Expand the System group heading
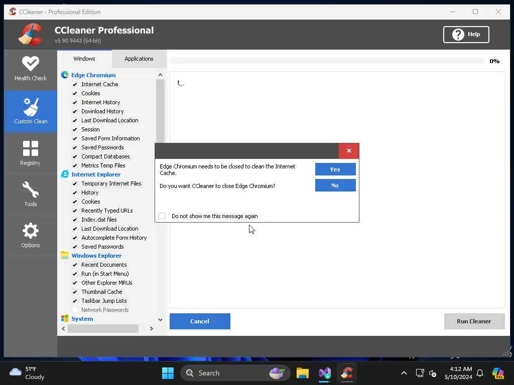Image resolution: width=514 pixels, height=385 pixels. (82, 318)
